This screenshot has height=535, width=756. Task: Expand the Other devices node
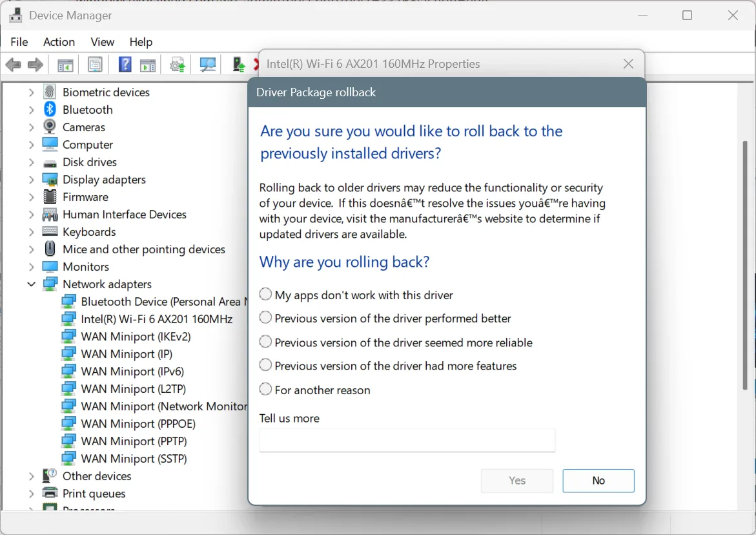[x=32, y=476]
